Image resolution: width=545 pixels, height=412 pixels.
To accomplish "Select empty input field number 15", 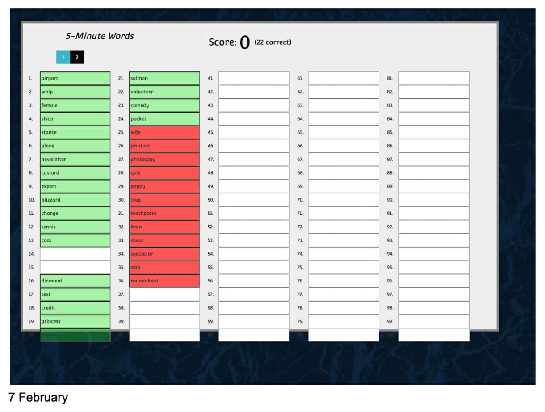I will (x=75, y=267).
